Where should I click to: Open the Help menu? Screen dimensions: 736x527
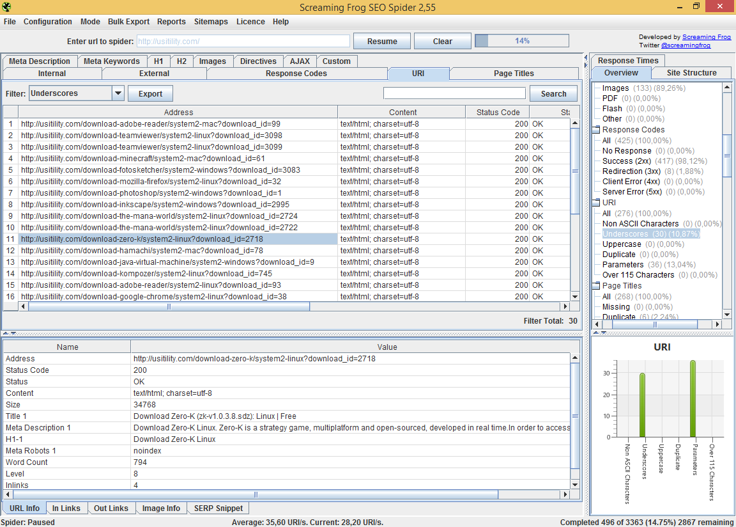[x=280, y=22]
